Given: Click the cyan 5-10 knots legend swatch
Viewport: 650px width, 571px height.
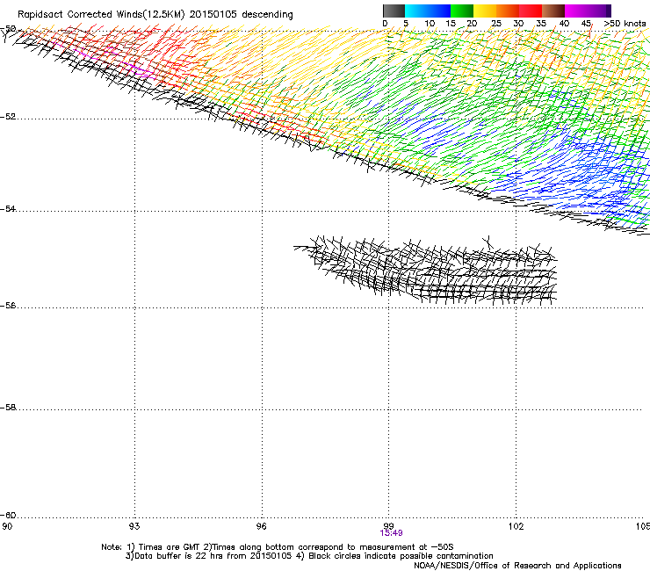Looking at the screenshot, I should tap(416, 11).
